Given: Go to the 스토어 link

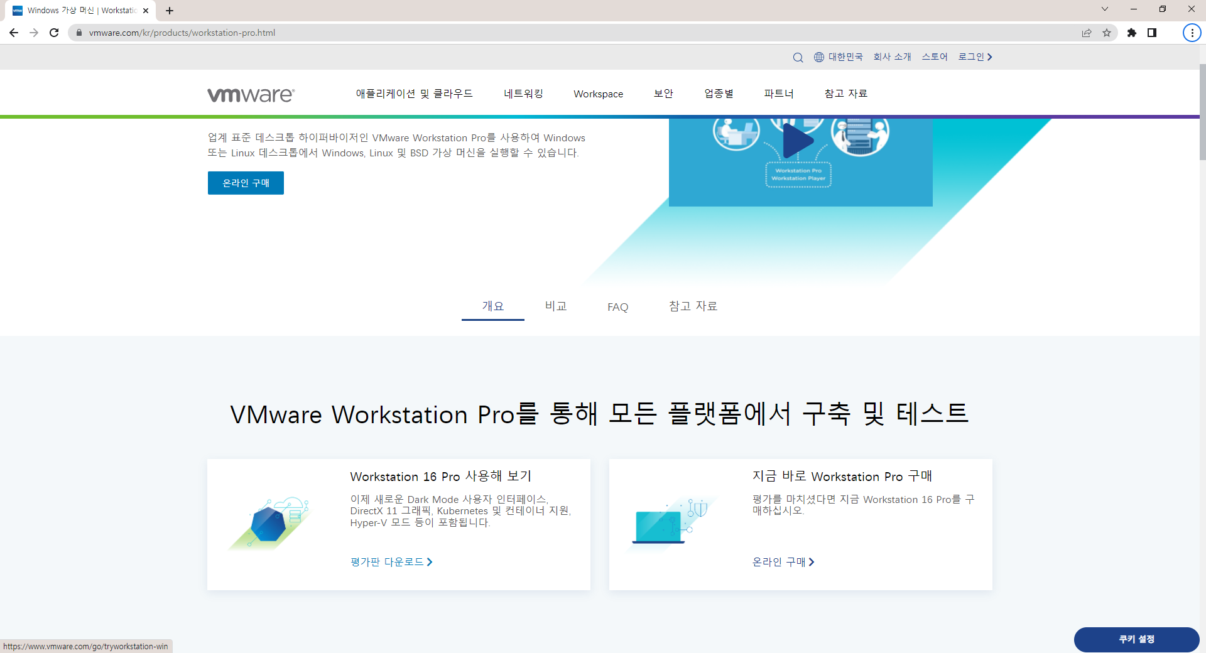Looking at the screenshot, I should pos(935,57).
